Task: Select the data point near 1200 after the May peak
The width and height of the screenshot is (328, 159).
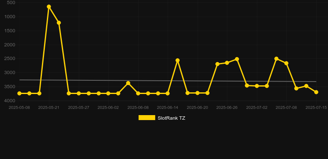Action: coord(59,22)
